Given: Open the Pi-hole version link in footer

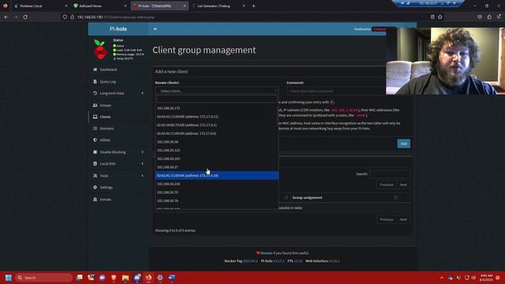Looking at the screenshot, I should point(279,261).
